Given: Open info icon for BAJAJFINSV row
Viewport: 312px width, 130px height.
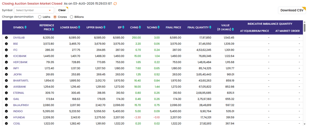Looking at the screenshot, I should [x=6, y=105].
